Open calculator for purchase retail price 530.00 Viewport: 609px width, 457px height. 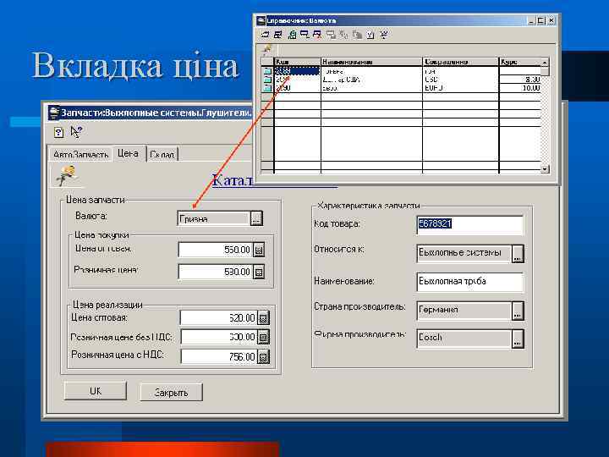[259, 272]
